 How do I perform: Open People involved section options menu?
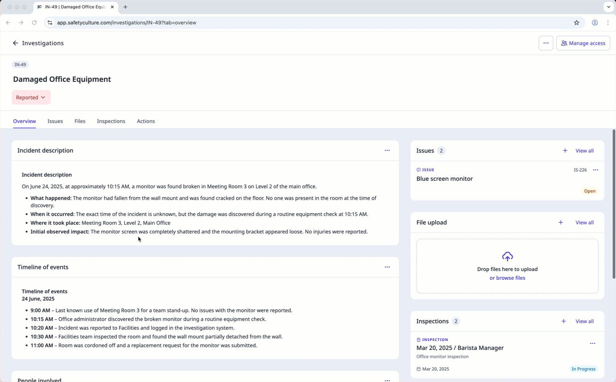[387, 380]
